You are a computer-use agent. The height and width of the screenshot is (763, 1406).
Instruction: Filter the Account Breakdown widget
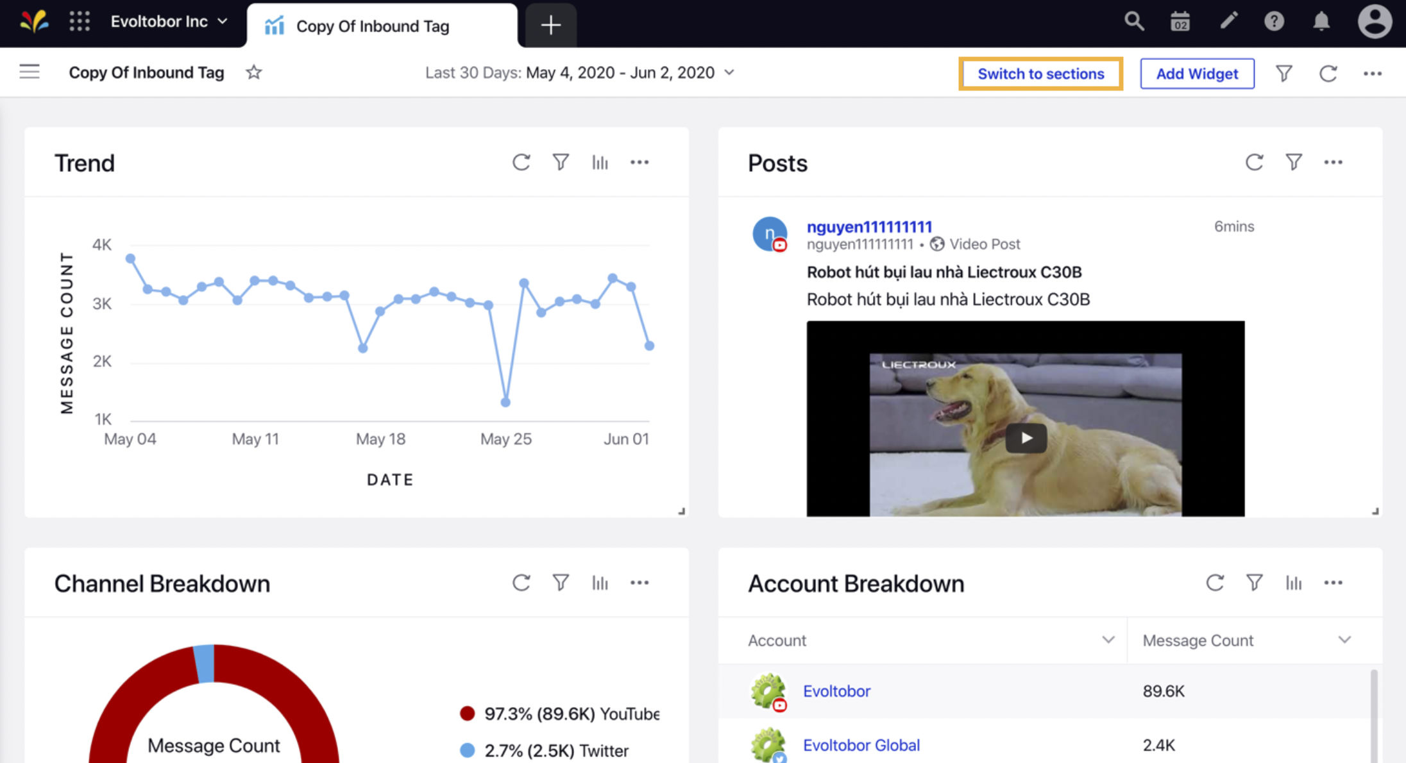coord(1254,582)
